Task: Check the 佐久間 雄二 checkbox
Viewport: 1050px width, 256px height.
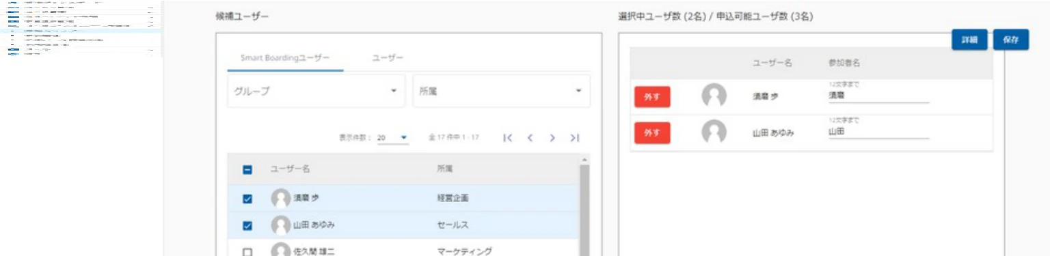Action: pyautogui.click(x=247, y=252)
